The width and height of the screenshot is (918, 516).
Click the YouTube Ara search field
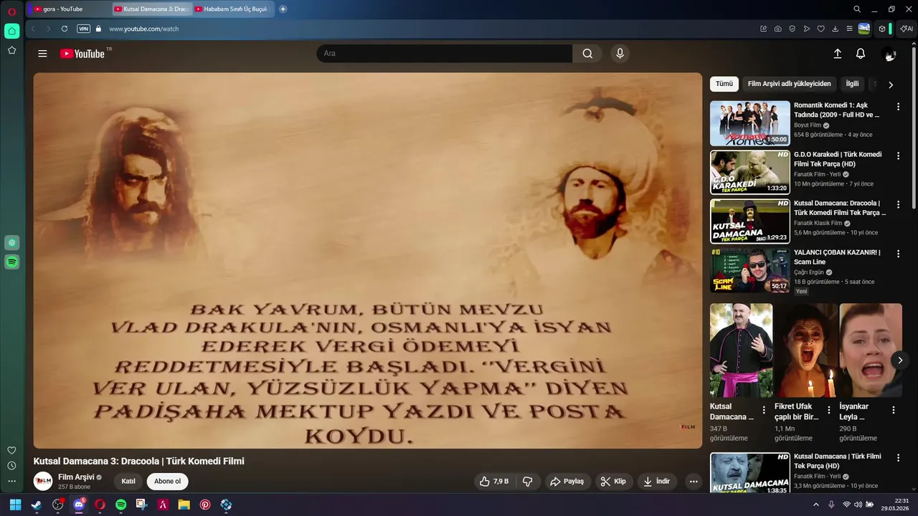pyautogui.click(x=445, y=54)
